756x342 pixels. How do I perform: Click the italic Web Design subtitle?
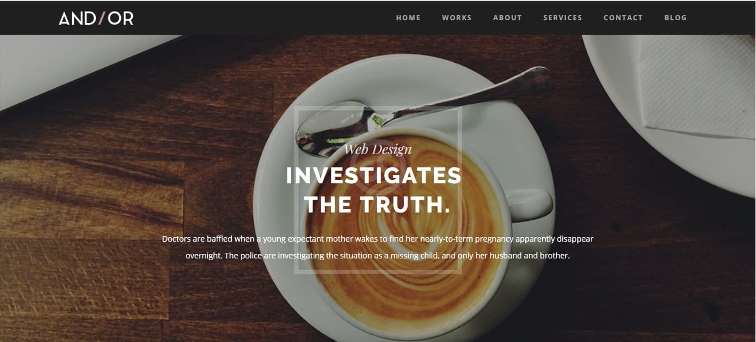377,150
